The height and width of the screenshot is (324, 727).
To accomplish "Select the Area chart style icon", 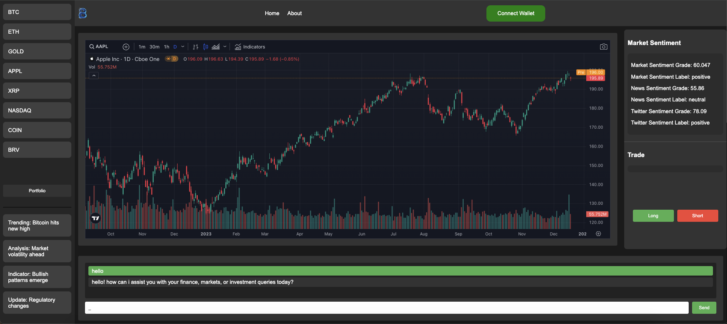I will click(216, 47).
